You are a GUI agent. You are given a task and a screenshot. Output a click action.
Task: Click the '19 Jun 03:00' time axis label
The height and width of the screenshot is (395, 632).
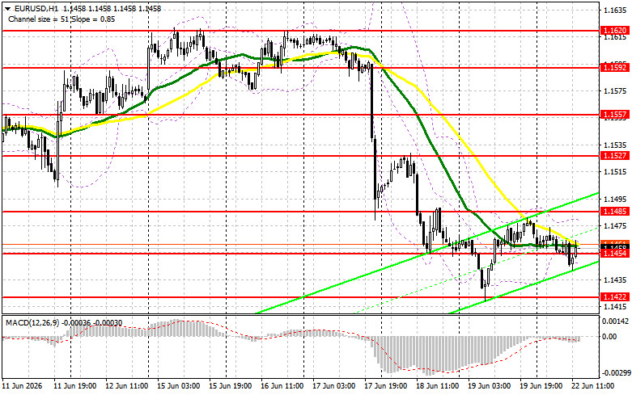click(x=490, y=386)
